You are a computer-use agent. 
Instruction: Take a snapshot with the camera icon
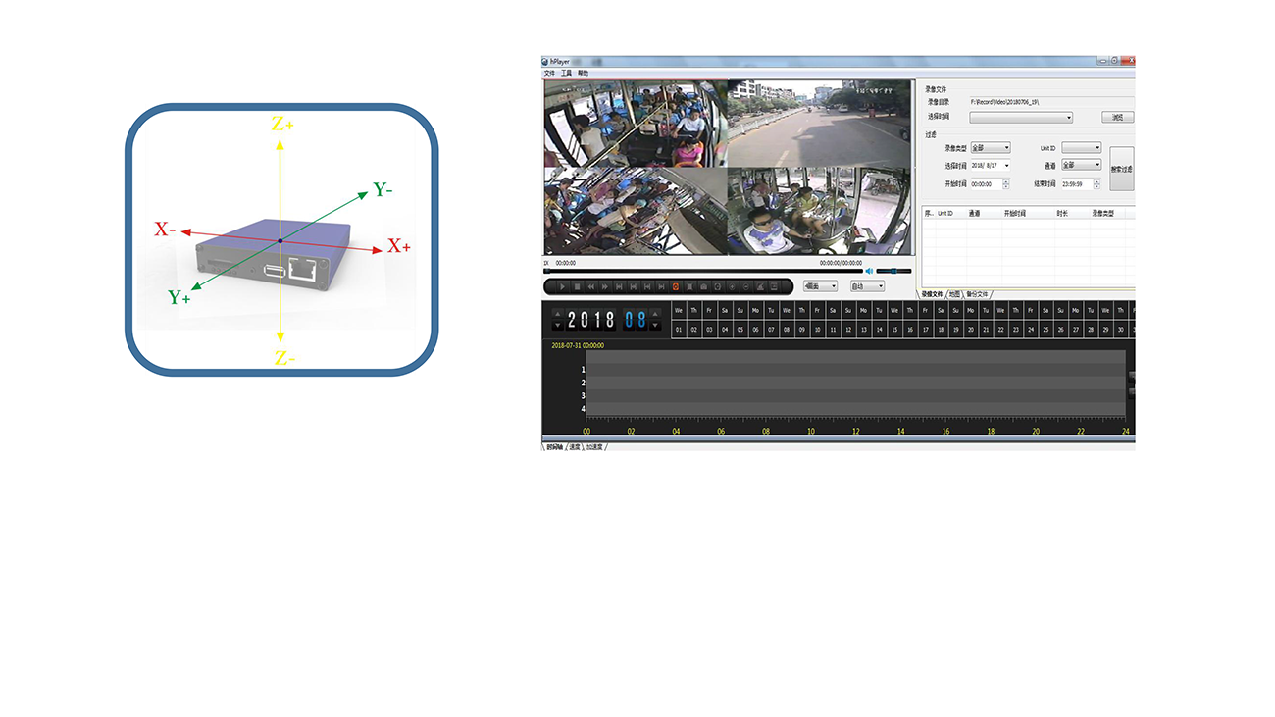coord(704,286)
